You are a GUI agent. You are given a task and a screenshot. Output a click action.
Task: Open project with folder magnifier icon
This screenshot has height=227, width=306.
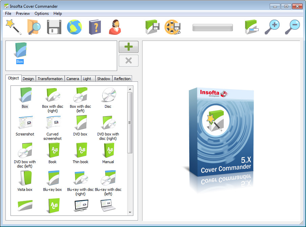point(34,27)
